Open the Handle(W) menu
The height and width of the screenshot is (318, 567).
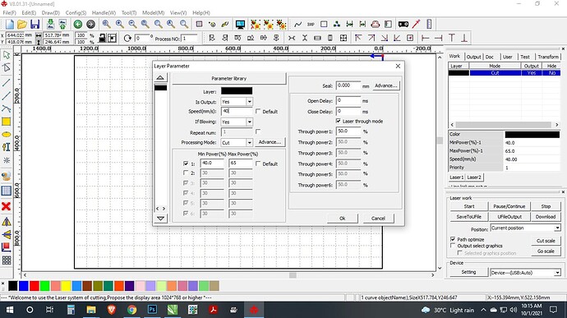[104, 12]
